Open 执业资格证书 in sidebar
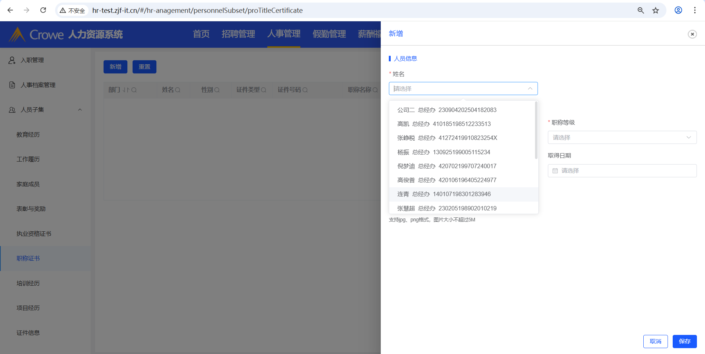Viewport: 705px width, 354px height. (x=34, y=234)
